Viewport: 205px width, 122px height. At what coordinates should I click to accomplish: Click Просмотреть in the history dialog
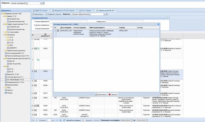point(101,94)
